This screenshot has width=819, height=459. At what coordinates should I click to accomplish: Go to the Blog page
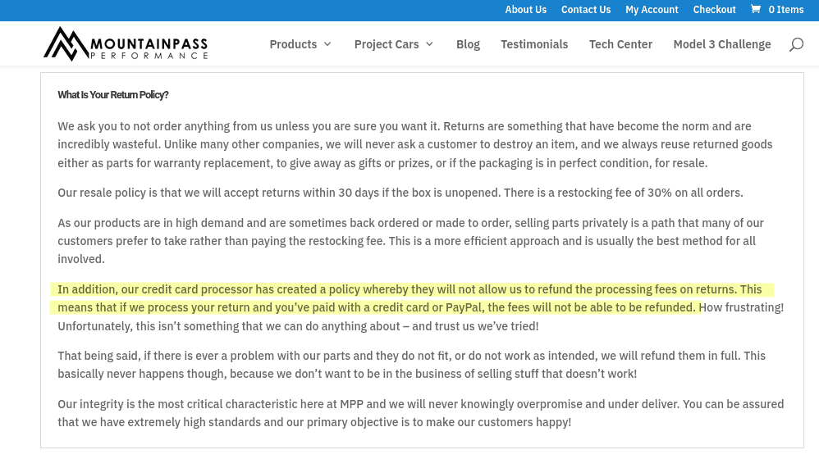click(x=468, y=44)
